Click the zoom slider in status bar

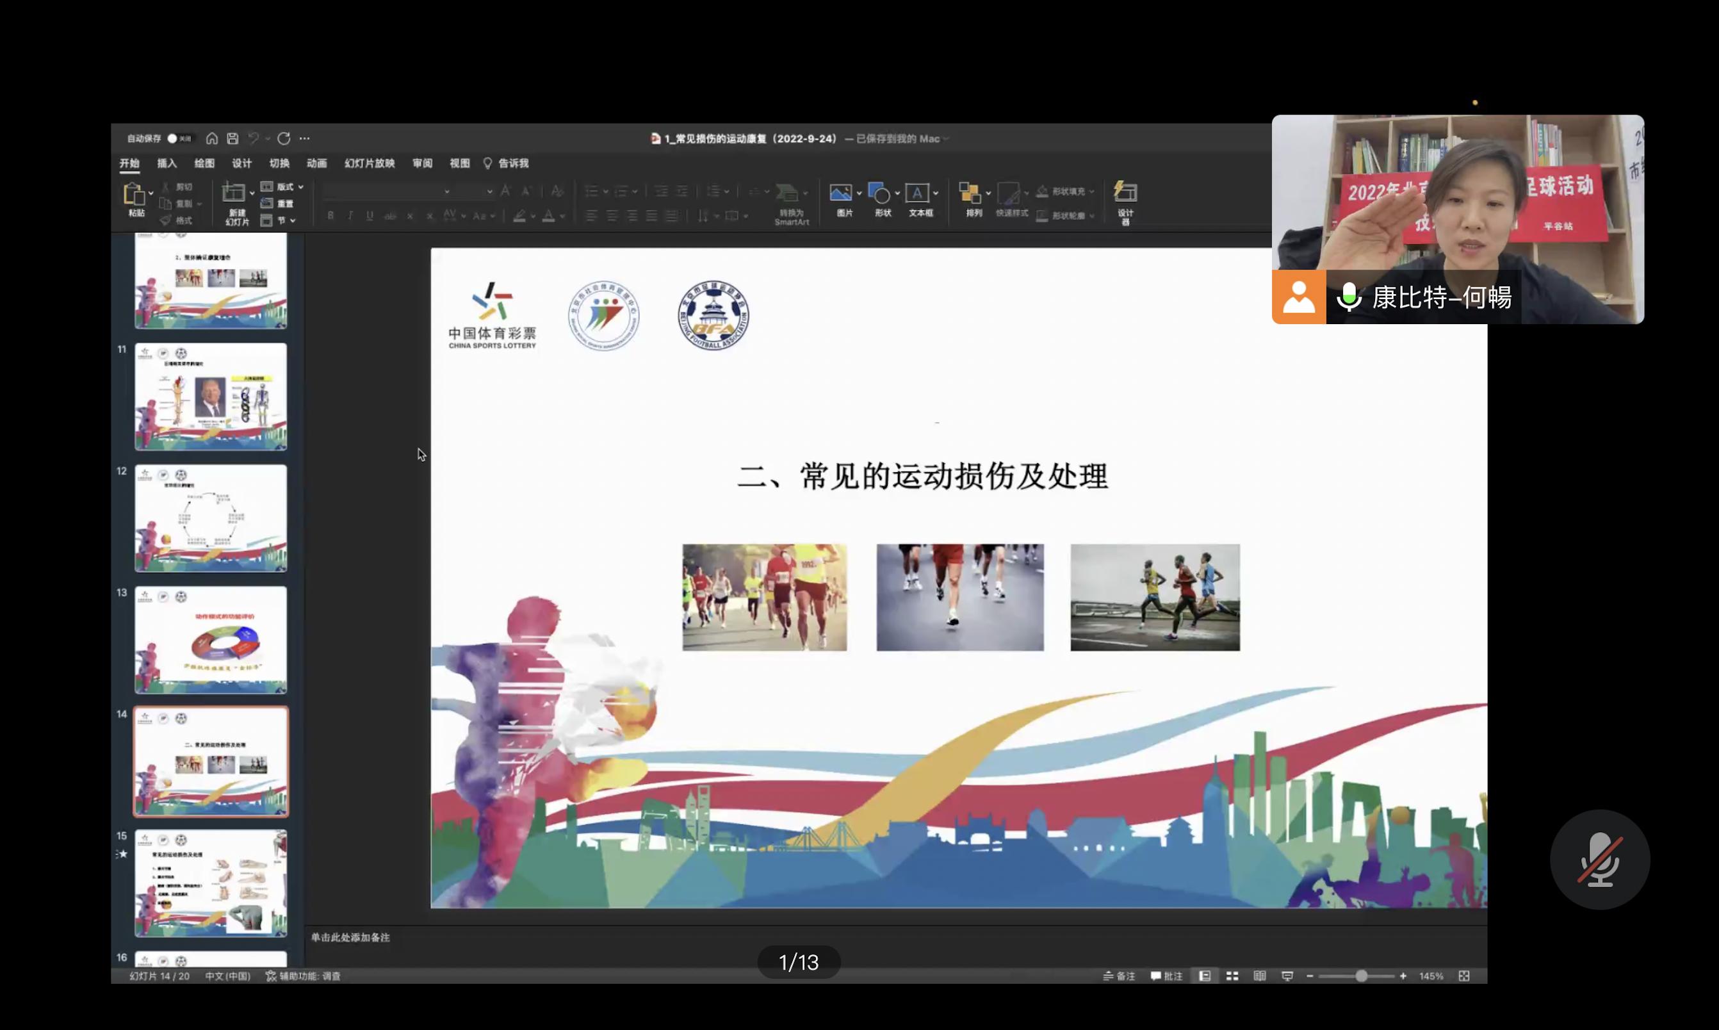tap(1361, 976)
